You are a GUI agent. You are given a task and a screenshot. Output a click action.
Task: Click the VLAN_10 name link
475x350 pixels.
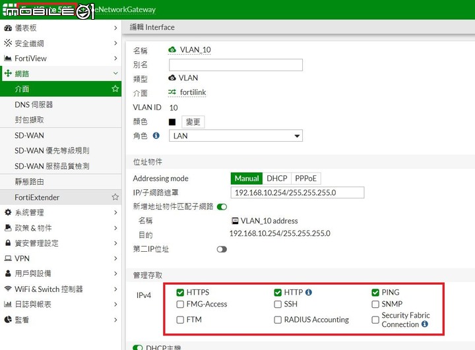195,49
